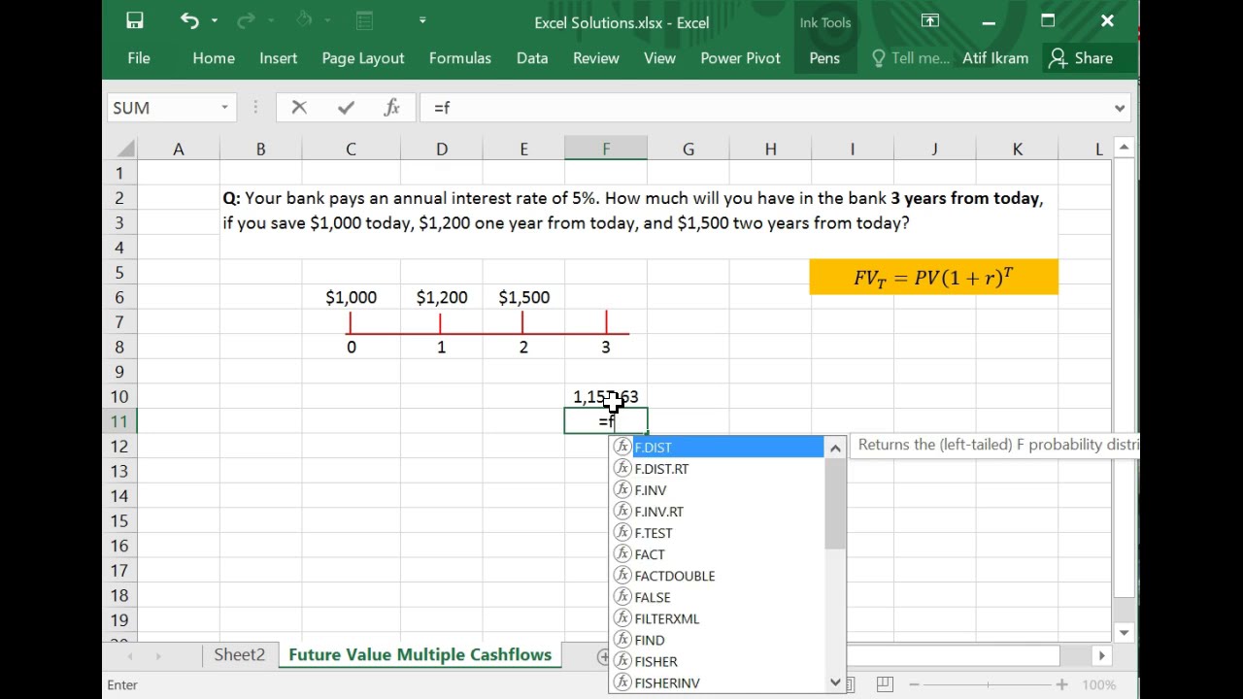The width and height of the screenshot is (1243, 699).
Task: Select column C header
Action: (x=351, y=149)
